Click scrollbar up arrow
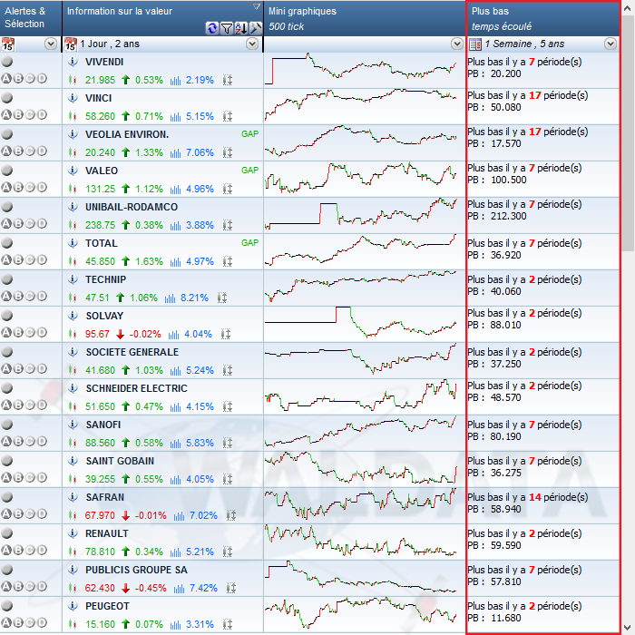The height and width of the screenshot is (635, 635). (628, 8)
